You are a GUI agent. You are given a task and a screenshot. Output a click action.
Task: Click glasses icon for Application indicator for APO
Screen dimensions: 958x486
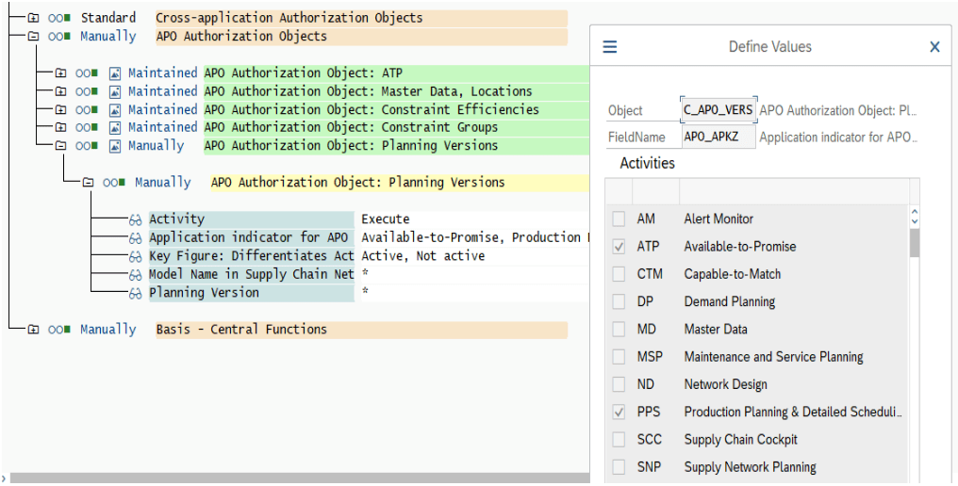(x=135, y=238)
